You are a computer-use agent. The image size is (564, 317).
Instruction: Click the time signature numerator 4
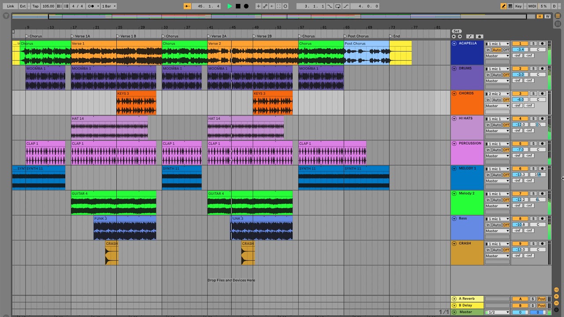(74, 6)
